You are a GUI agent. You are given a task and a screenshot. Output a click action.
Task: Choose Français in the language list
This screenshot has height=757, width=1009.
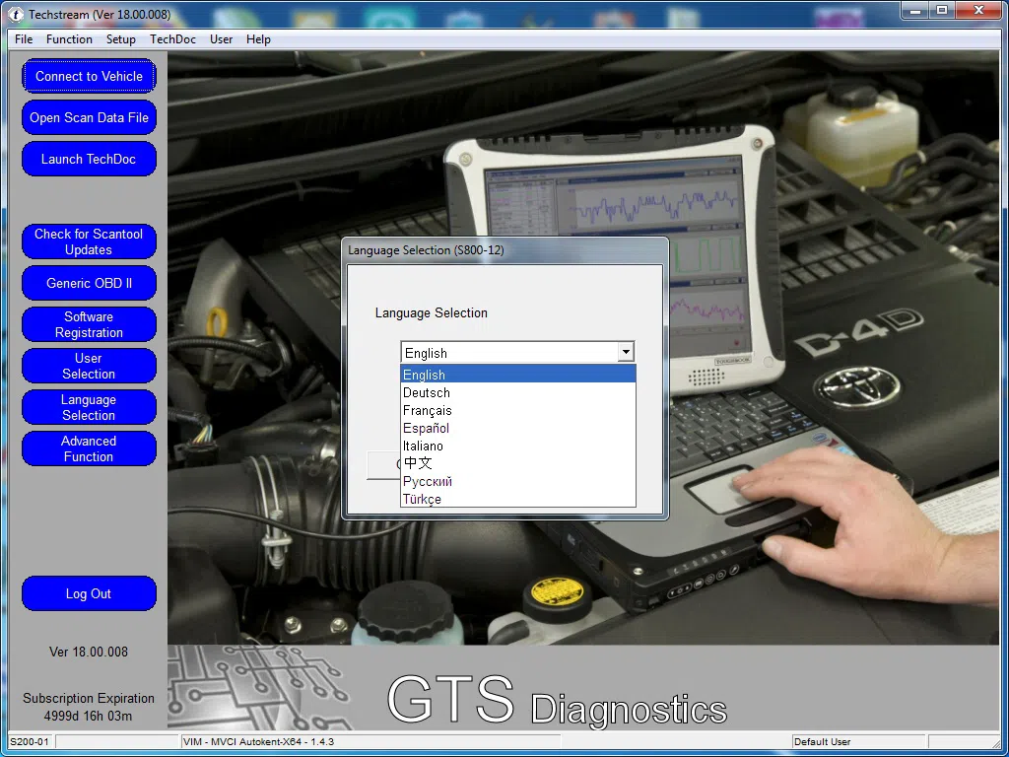[428, 410]
